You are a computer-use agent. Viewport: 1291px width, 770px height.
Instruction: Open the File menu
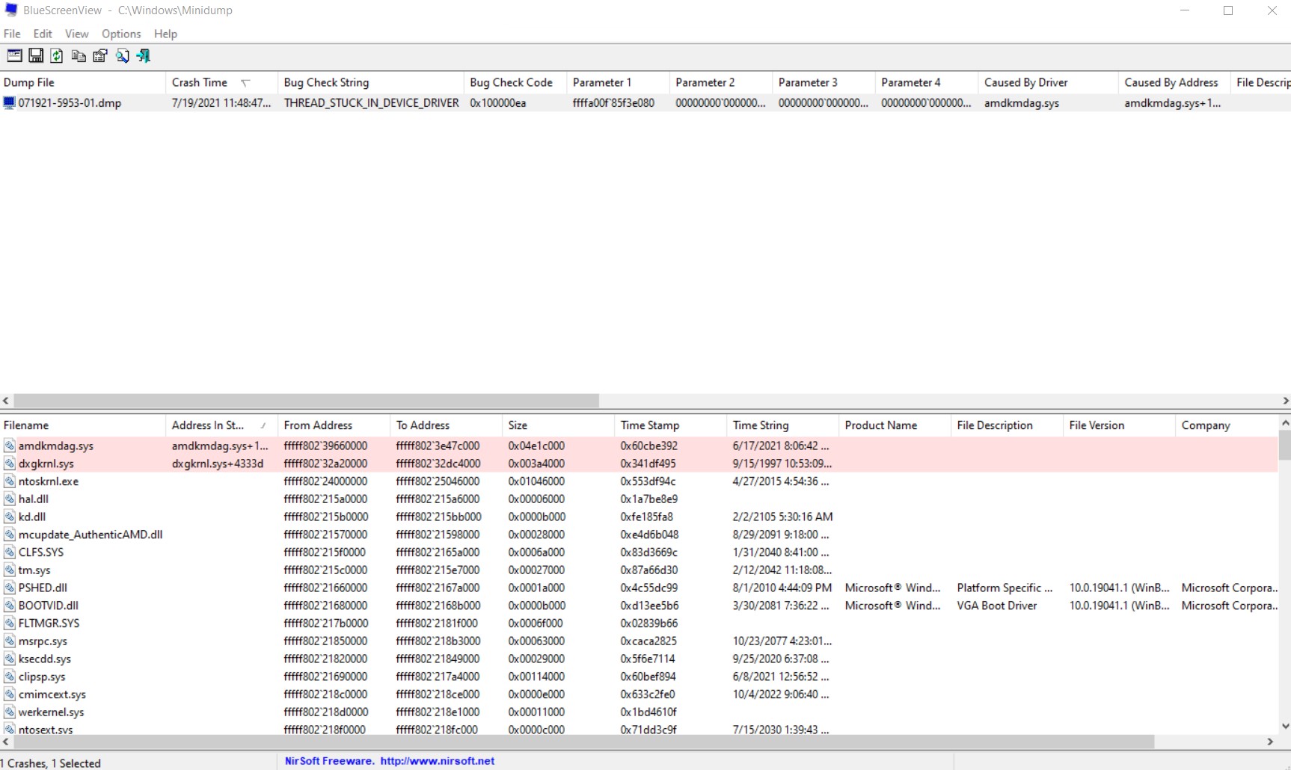(12, 34)
